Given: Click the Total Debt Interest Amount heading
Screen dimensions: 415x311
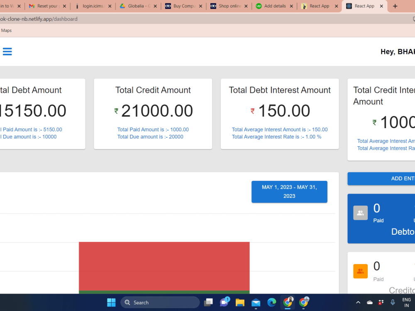Looking at the screenshot, I should pyautogui.click(x=280, y=90).
